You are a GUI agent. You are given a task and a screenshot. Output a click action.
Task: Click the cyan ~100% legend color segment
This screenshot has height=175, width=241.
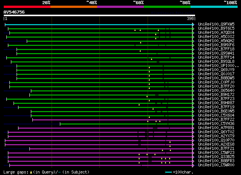[214, 7]
